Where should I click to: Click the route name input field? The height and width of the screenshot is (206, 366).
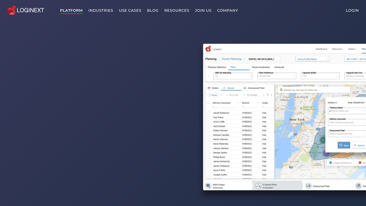[263, 59]
